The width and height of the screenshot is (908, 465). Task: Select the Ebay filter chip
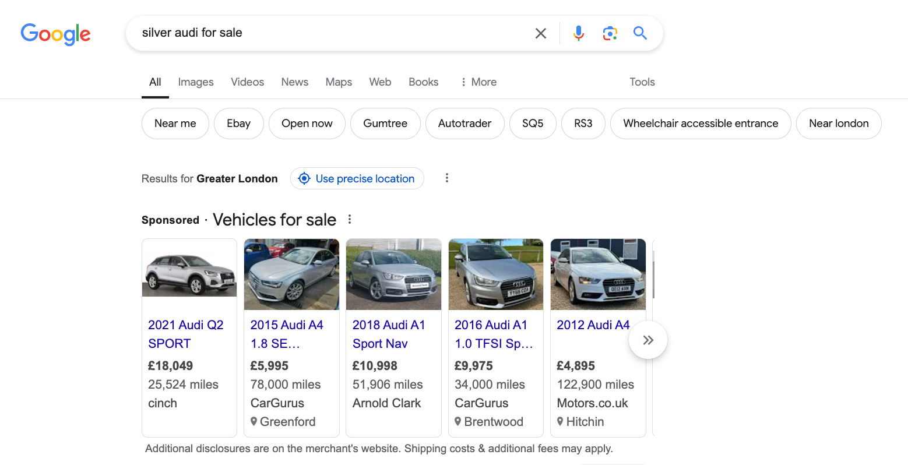pos(238,124)
